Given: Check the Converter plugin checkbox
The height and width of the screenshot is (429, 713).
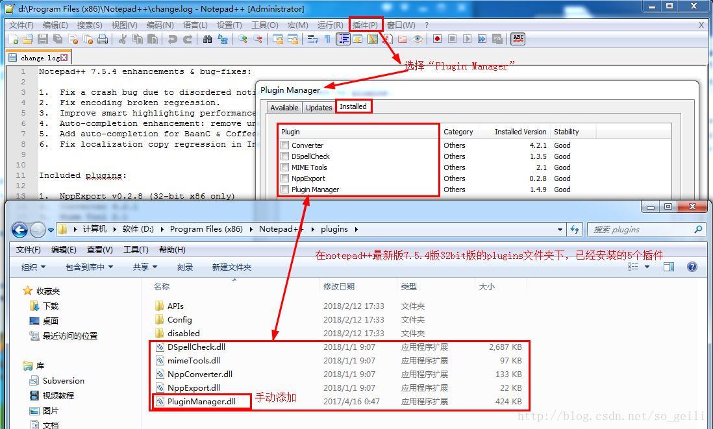Looking at the screenshot, I should click(x=284, y=145).
